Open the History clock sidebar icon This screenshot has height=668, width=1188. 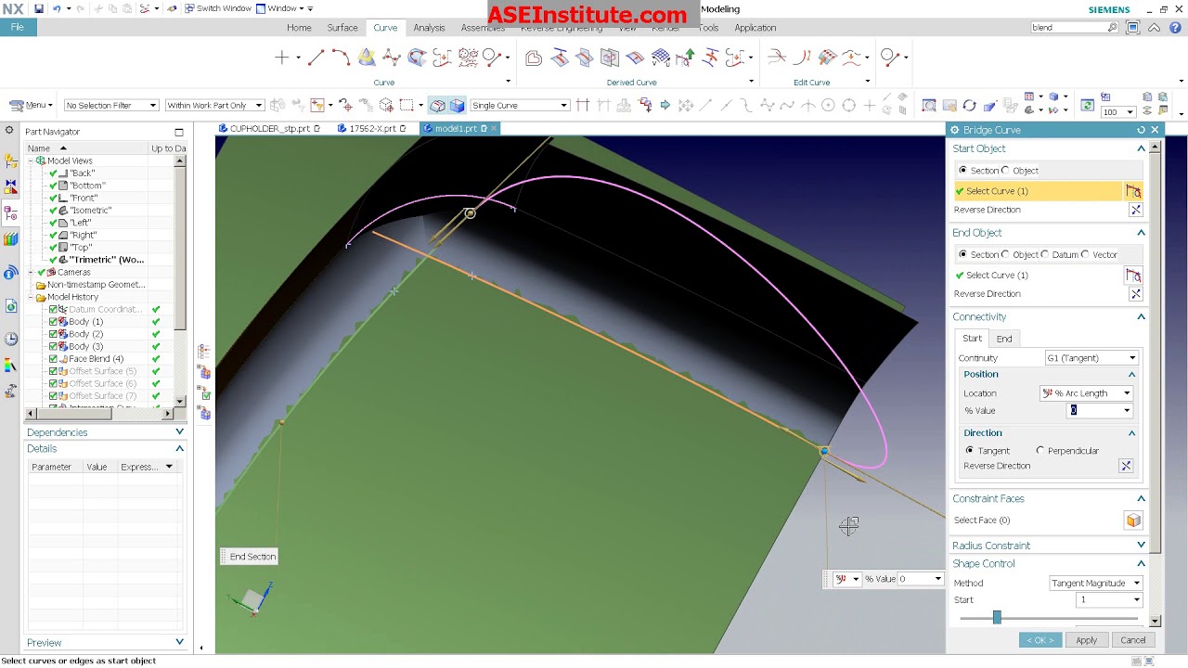(10, 339)
